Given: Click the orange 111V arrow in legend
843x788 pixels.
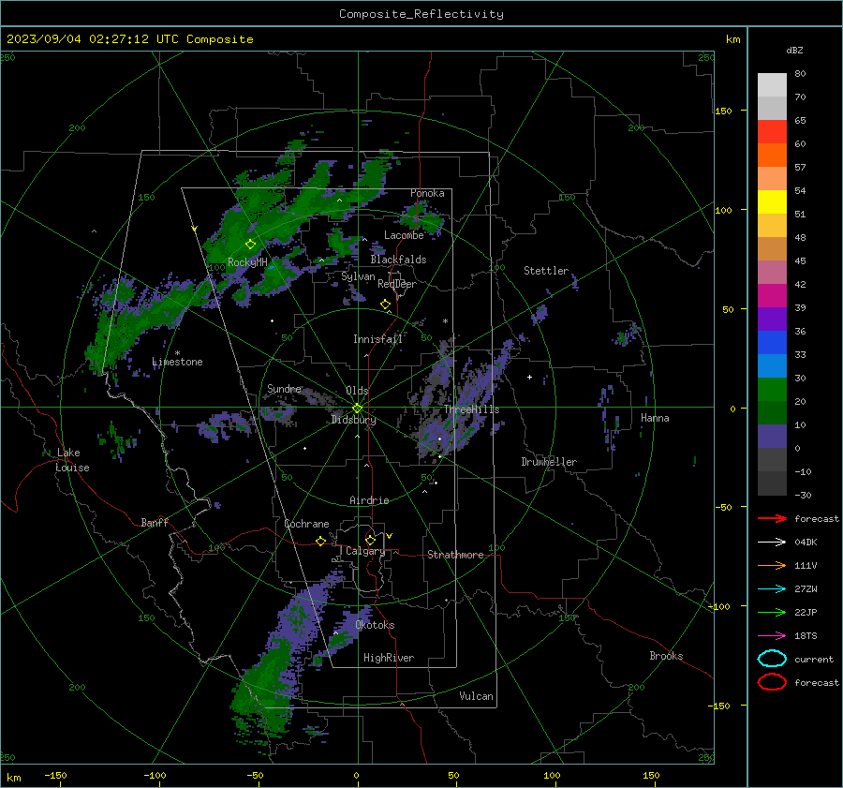Looking at the screenshot, I should coord(772,565).
